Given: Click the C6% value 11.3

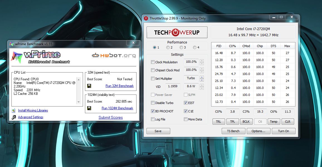Looking at the screenshot, I should 288,112.
